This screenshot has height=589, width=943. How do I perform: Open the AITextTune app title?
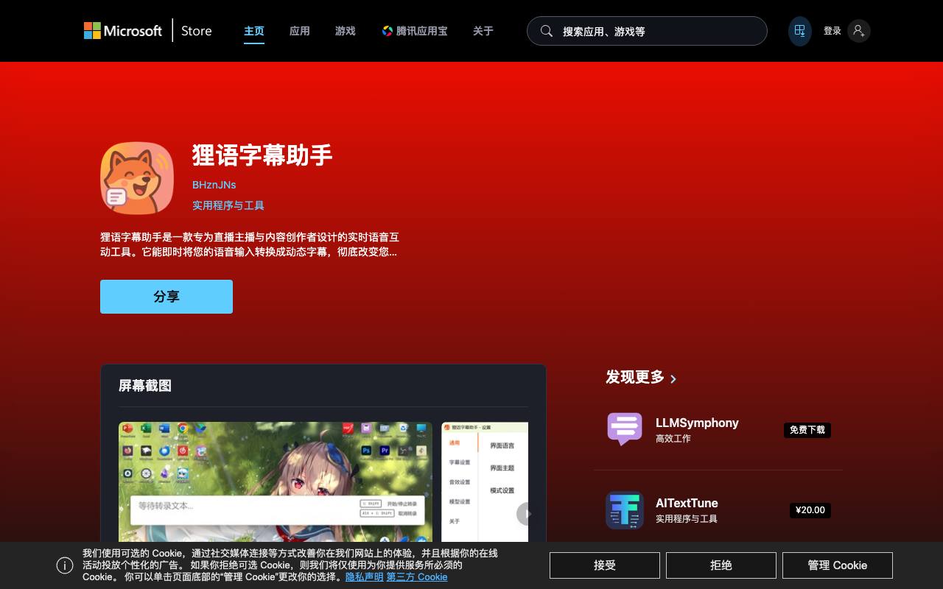pyautogui.click(x=687, y=503)
